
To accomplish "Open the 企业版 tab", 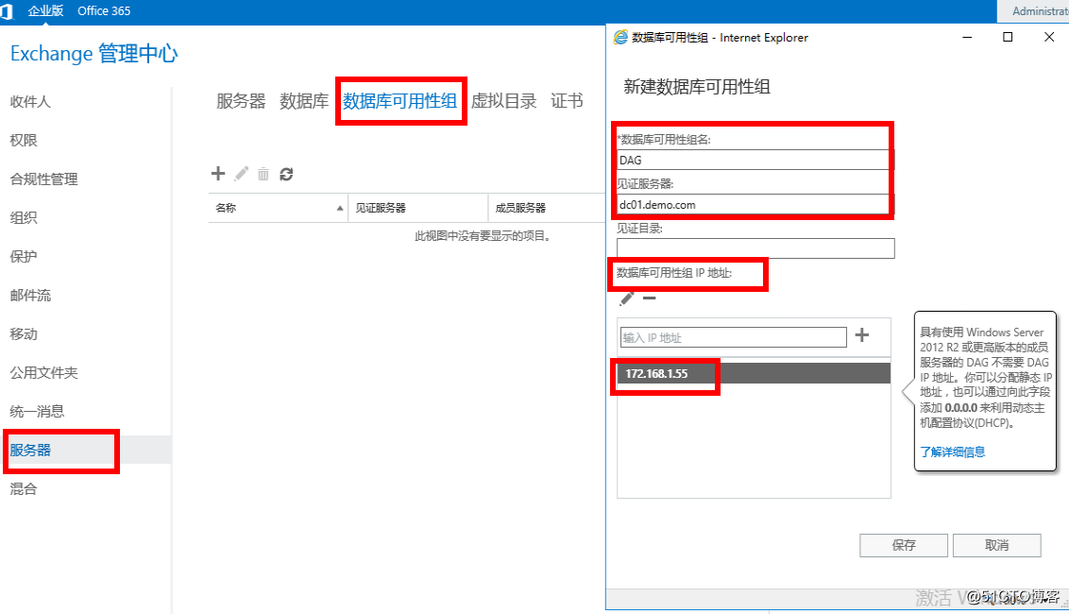I will (45, 11).
